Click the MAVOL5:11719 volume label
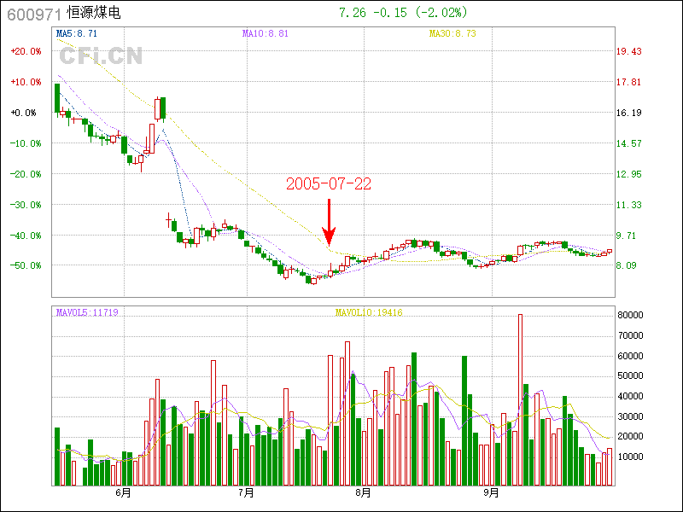 (x=87, y=313)
